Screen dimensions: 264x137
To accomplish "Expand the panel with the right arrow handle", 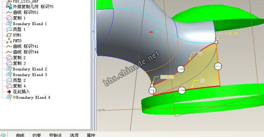I will pos(95,49).
